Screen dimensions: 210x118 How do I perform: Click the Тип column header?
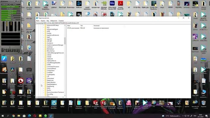(82, 26)
